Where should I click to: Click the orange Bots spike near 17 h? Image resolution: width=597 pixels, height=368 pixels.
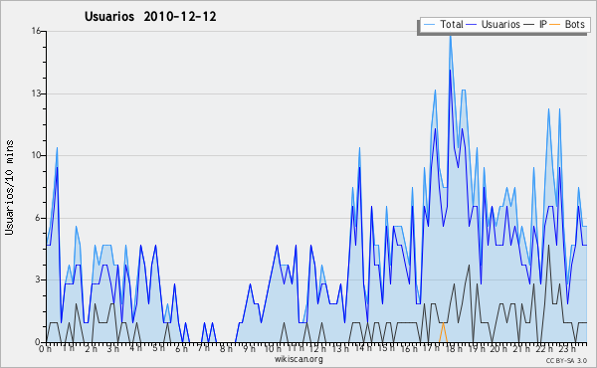[443, 332]
